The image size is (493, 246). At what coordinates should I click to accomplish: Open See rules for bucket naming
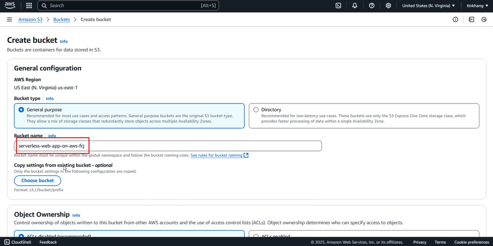(216, 155)
